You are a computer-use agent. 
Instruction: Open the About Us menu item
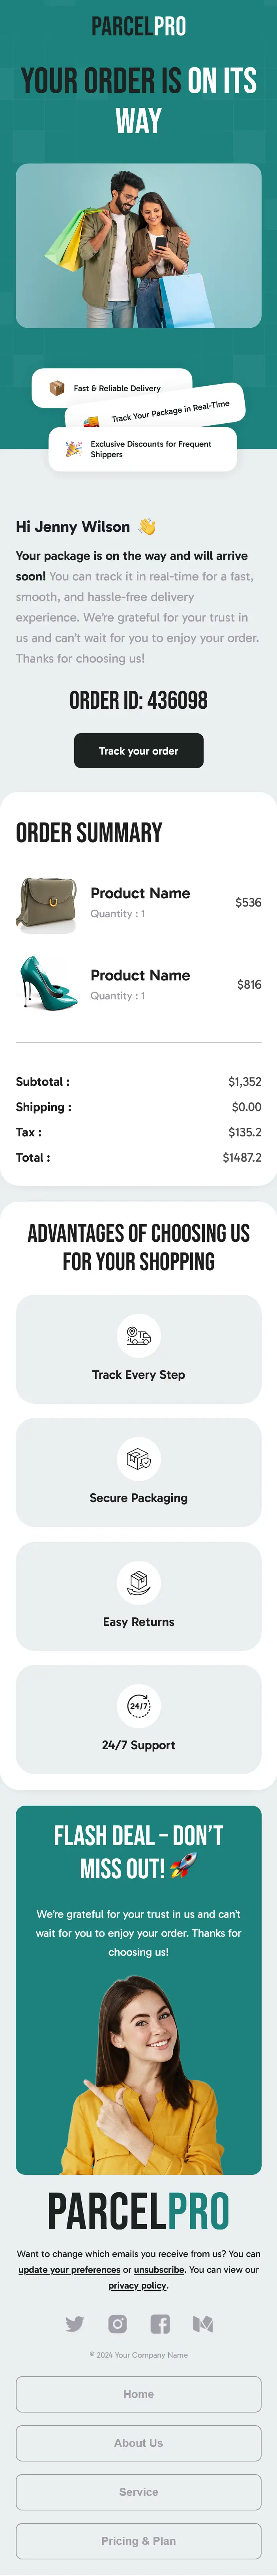tap(139, 2443)
